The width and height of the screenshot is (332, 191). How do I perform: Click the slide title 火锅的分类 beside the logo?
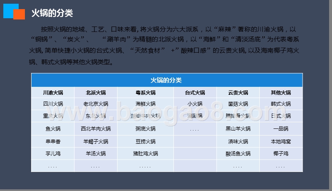(x=52, y=13)
